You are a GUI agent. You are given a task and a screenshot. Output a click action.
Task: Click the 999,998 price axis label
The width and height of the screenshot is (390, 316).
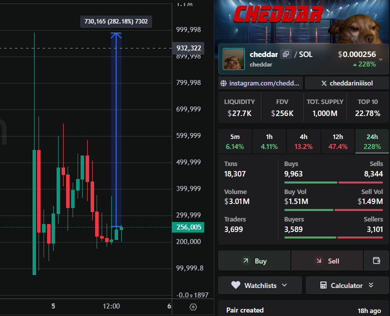(188, 29)
